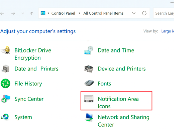Viewport: 174px width, 130px height.
Task: Click the BitLocker Drive Encryption icon
Action: pyautogui.click(x=5, y=51)
